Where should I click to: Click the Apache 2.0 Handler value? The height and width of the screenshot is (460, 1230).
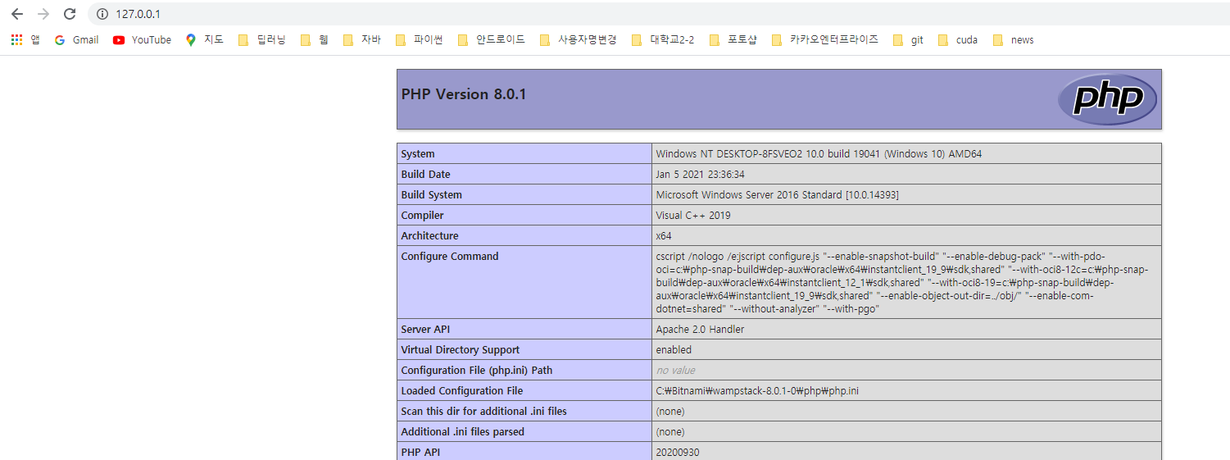[x=700, y=330]
